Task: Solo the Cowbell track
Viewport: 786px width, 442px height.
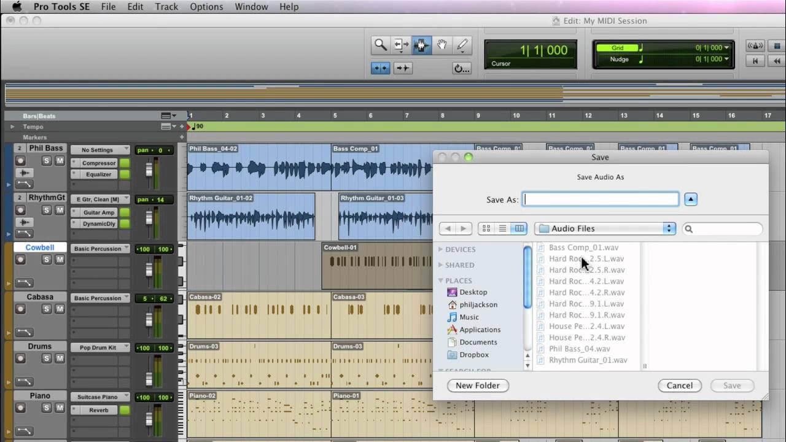Action: pyautogui.click(x=46, y=260)
